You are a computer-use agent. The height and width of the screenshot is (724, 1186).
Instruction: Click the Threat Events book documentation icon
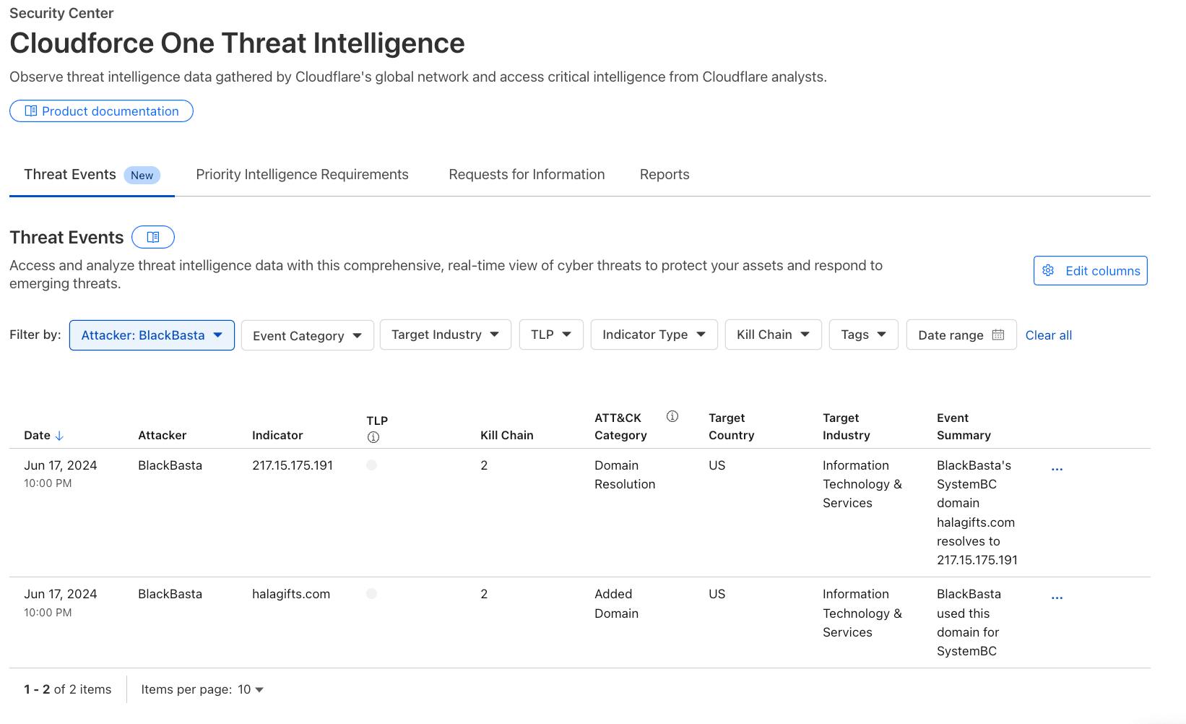point(152,237)
